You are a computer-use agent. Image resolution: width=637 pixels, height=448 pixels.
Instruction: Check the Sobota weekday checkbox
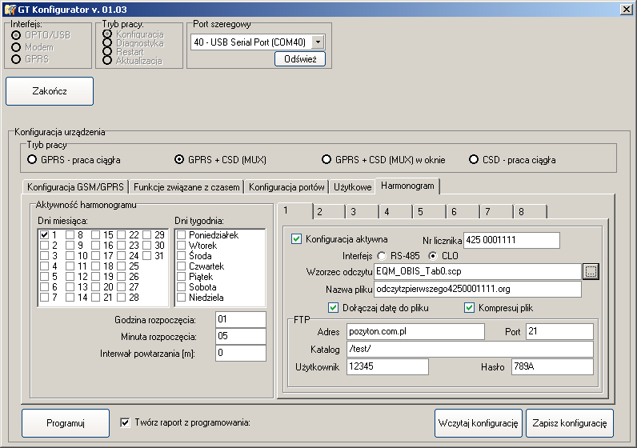181,286
